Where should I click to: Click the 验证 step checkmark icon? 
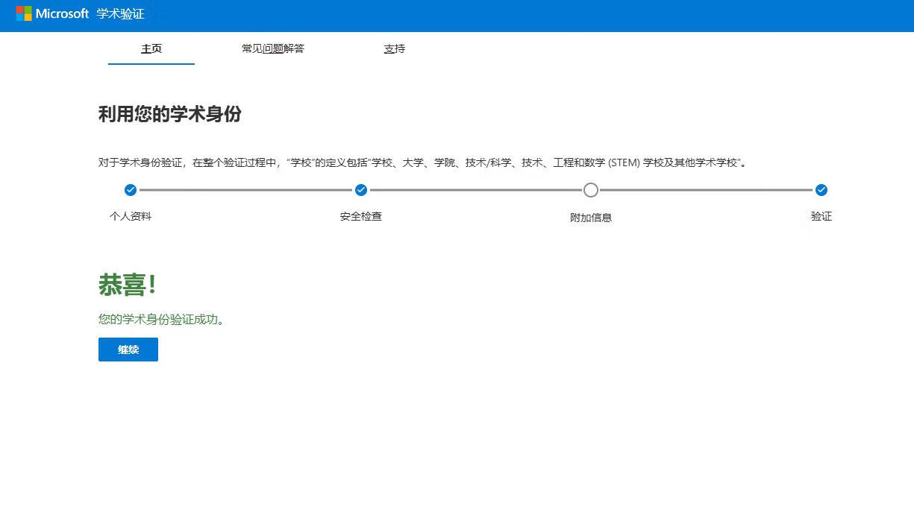click(821, 190)
